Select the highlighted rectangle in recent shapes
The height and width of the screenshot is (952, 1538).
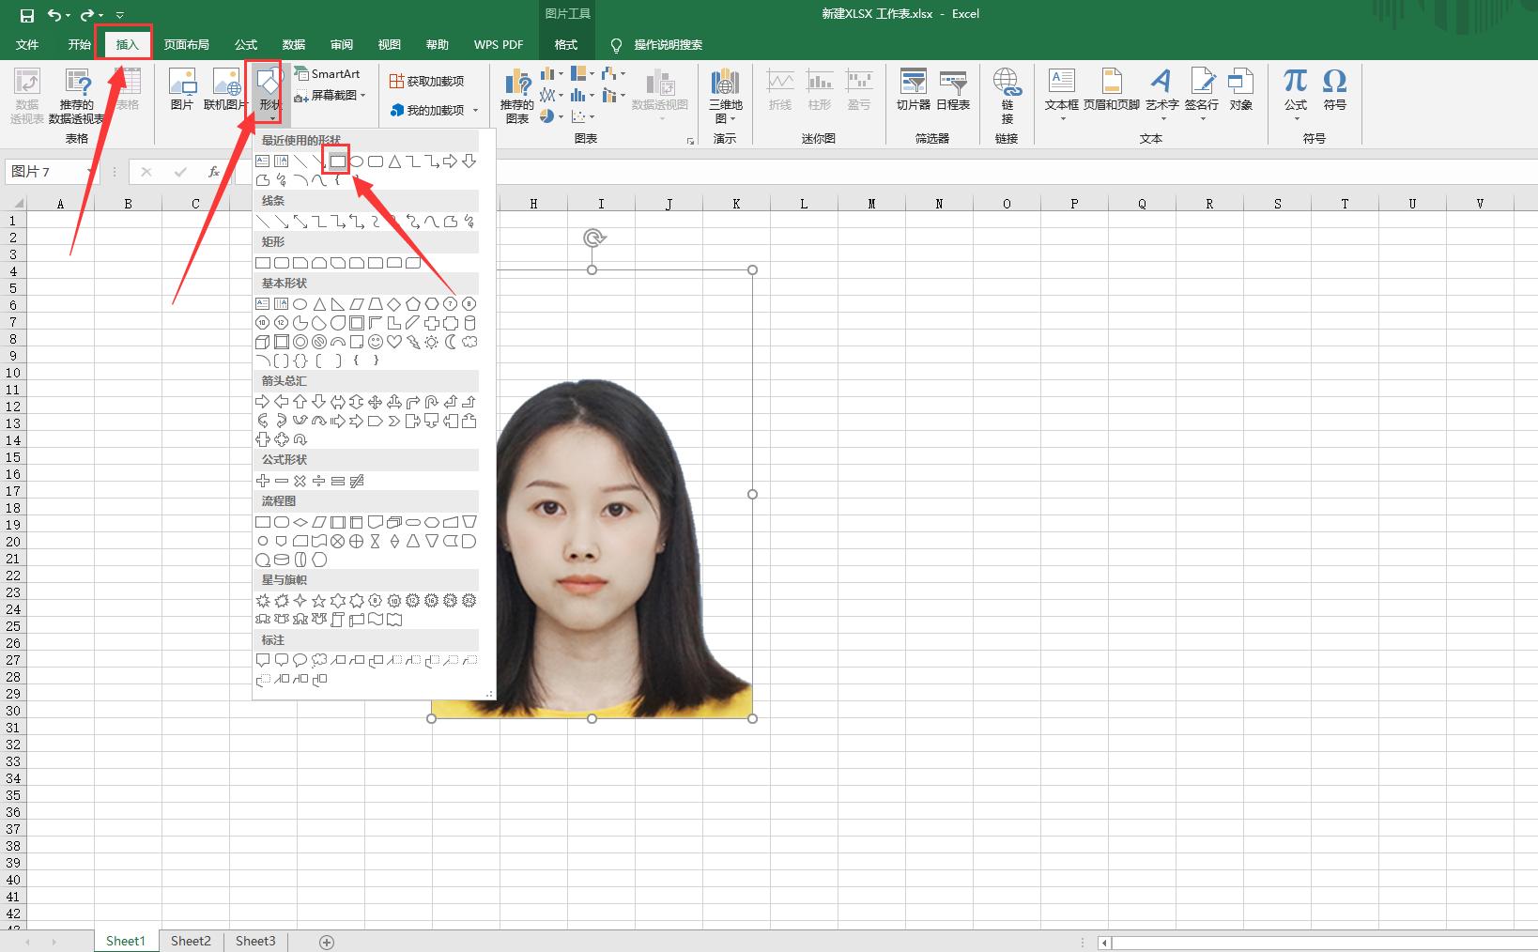(337, 161)
